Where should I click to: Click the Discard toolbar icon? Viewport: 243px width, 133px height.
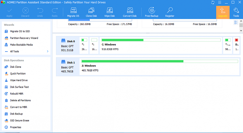(x=25, y=12)
